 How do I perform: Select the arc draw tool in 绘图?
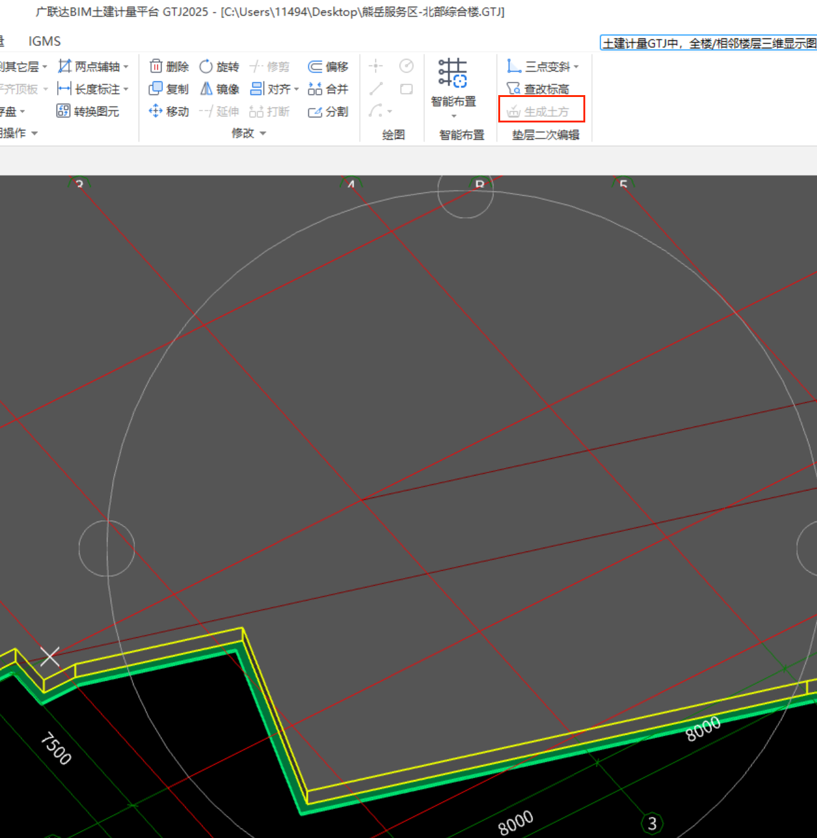[x=375, y=111]
